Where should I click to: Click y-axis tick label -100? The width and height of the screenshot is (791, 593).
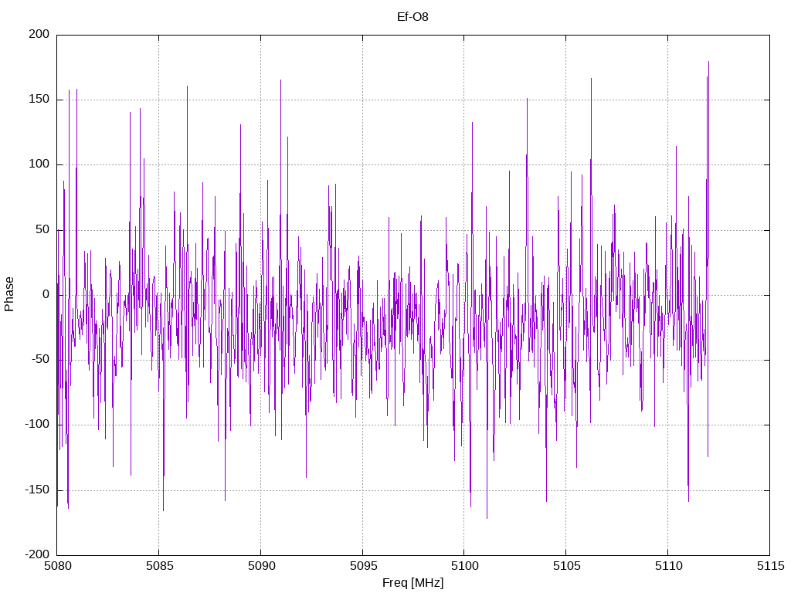[x=37, y=425]
